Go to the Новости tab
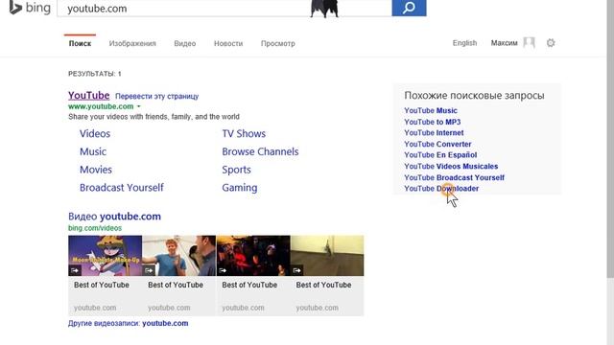This screenshot has width=614, height=345. tap(228, 43)
